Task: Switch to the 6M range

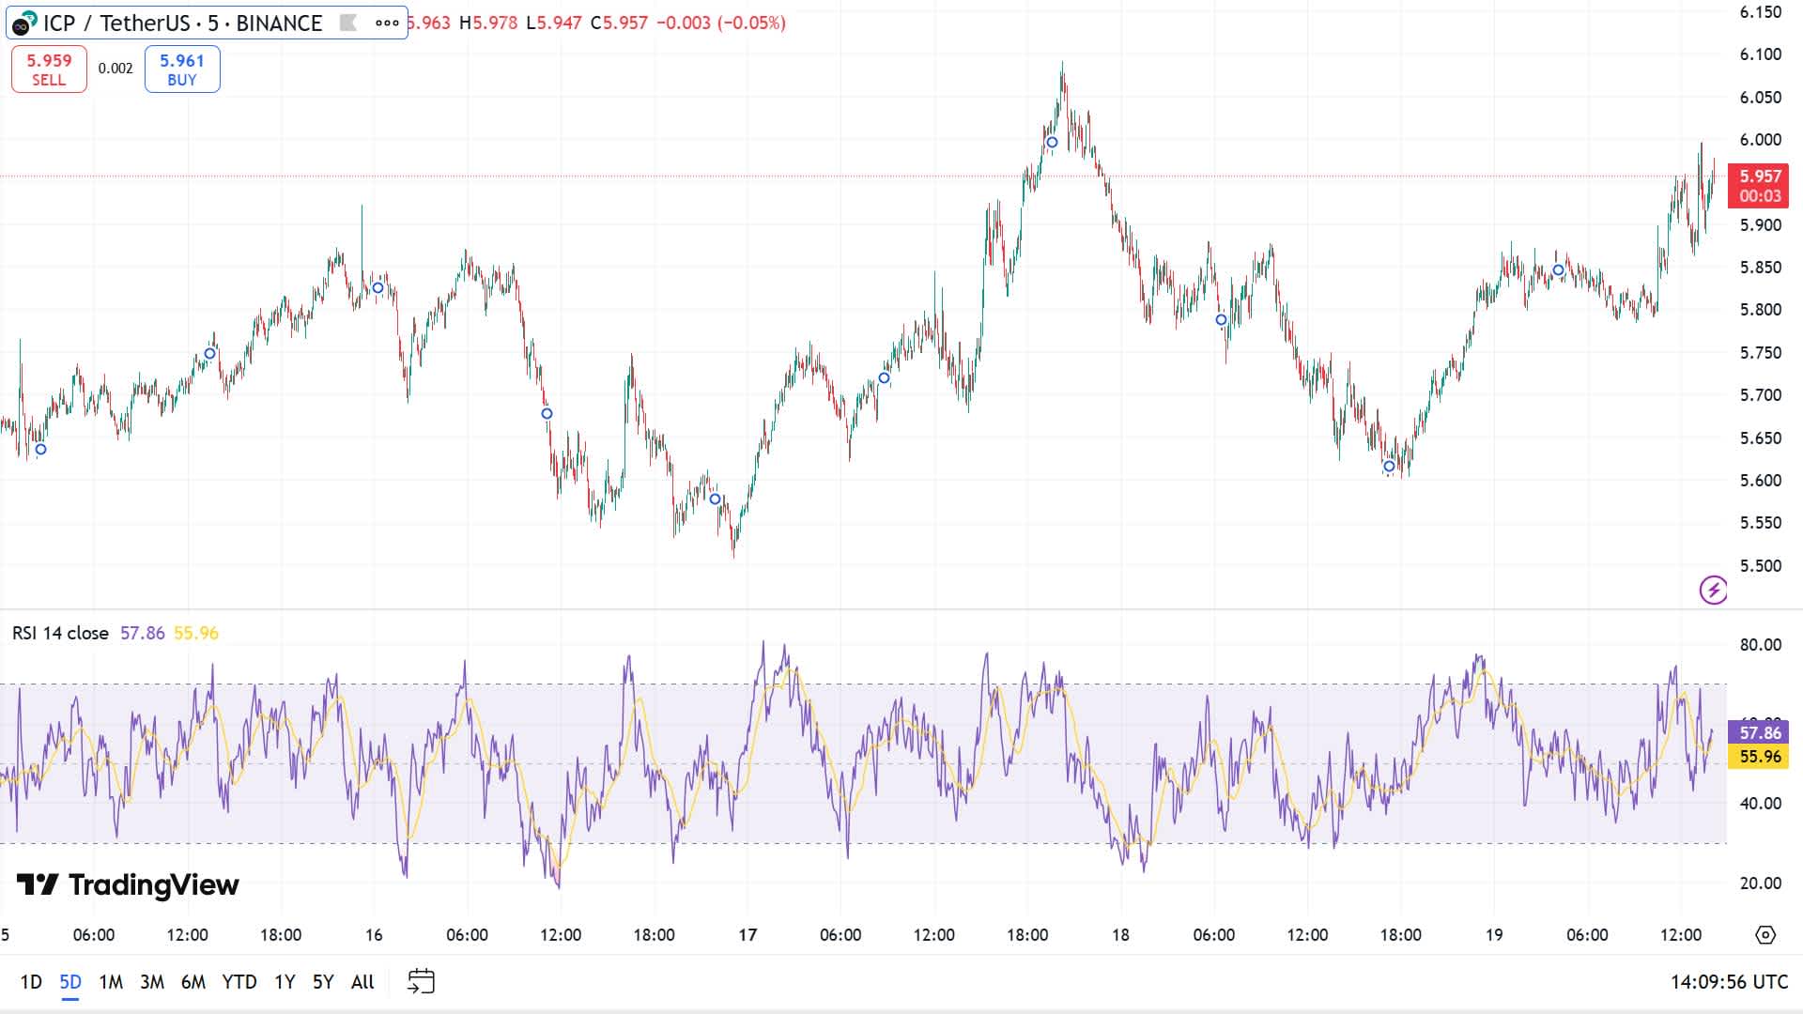Action: point(193,981)
